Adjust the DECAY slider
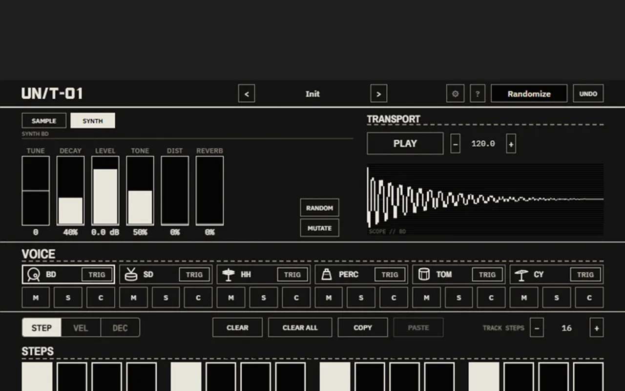The width and height of the screenshot is (625, 391). pyautogui.click(x=70, y=191)
